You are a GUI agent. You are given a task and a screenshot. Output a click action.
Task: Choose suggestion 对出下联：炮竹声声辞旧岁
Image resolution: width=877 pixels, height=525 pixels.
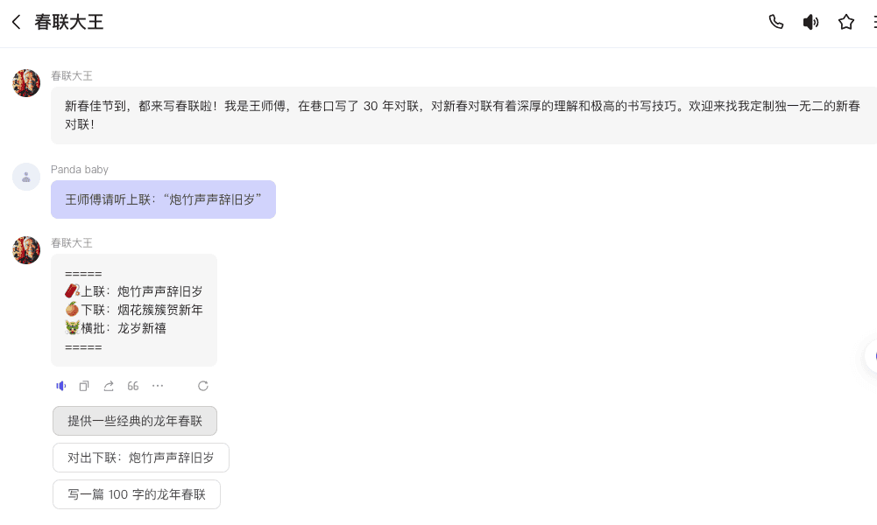tap(141, 458)
